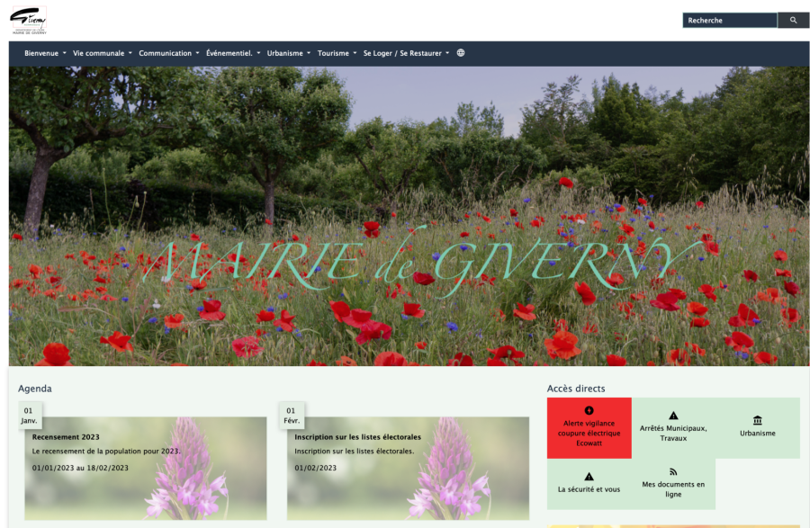810x528 pixels.
Task: Click the Giverny logo in header
Action: 28,20
